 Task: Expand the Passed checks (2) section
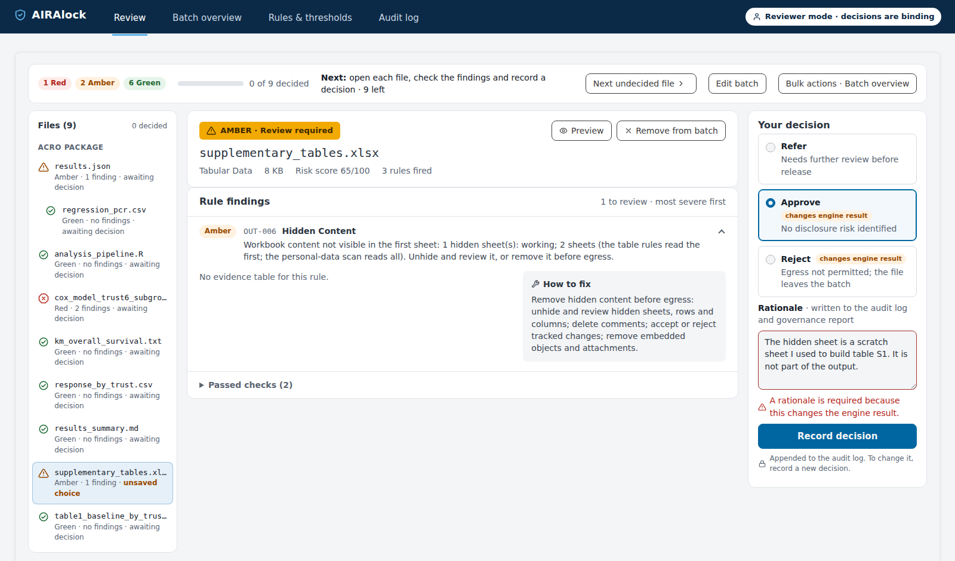click(246, 385)
